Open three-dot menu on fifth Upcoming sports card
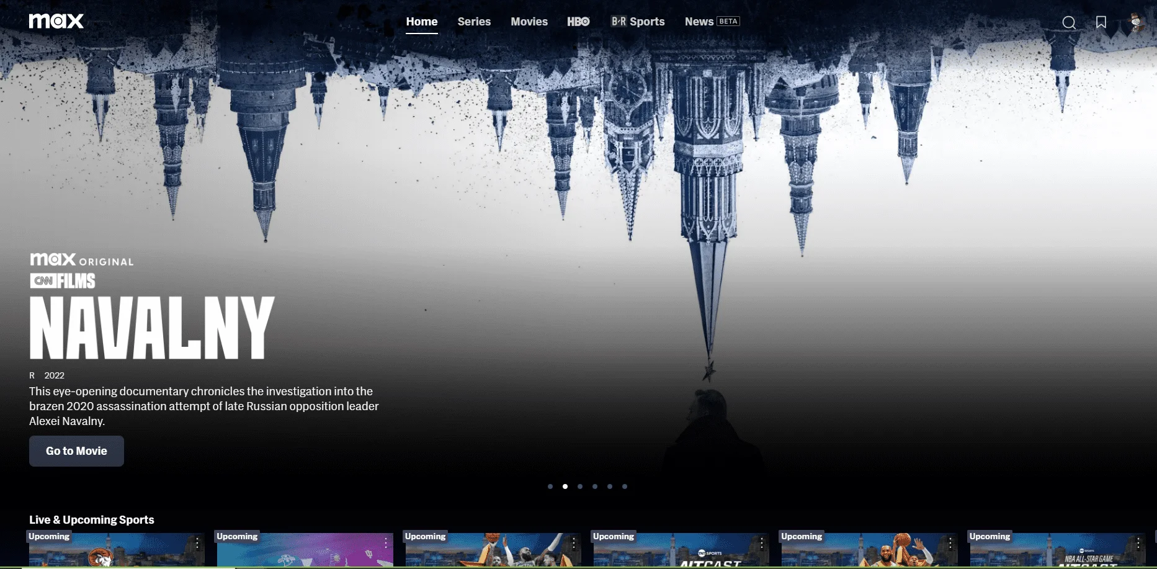 pos(950,544)
